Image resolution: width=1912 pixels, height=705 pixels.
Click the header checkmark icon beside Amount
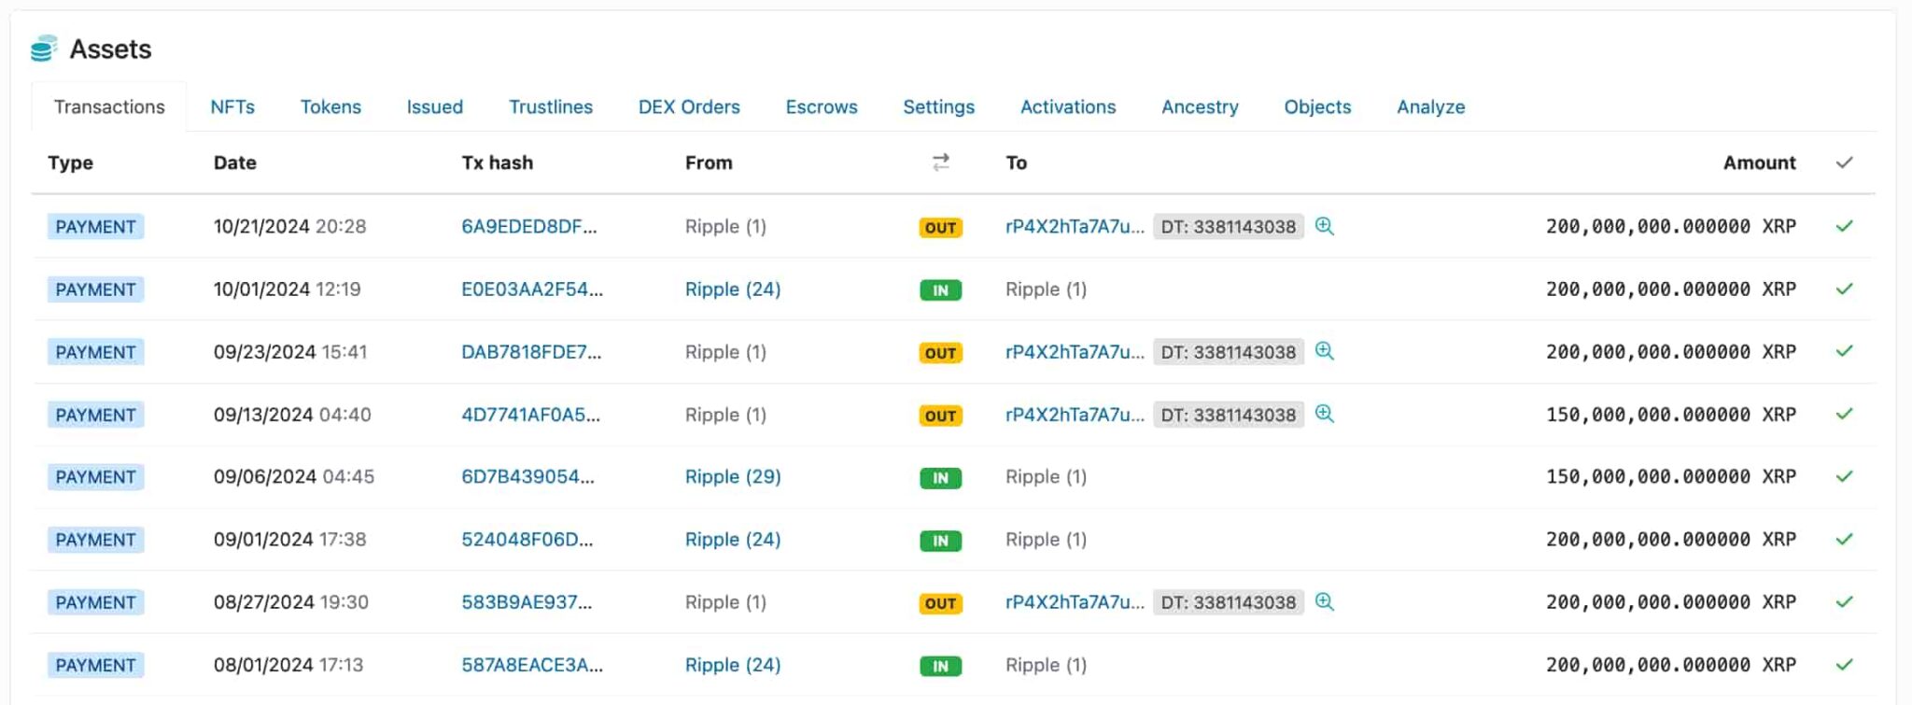click(x=1844, y=162)
